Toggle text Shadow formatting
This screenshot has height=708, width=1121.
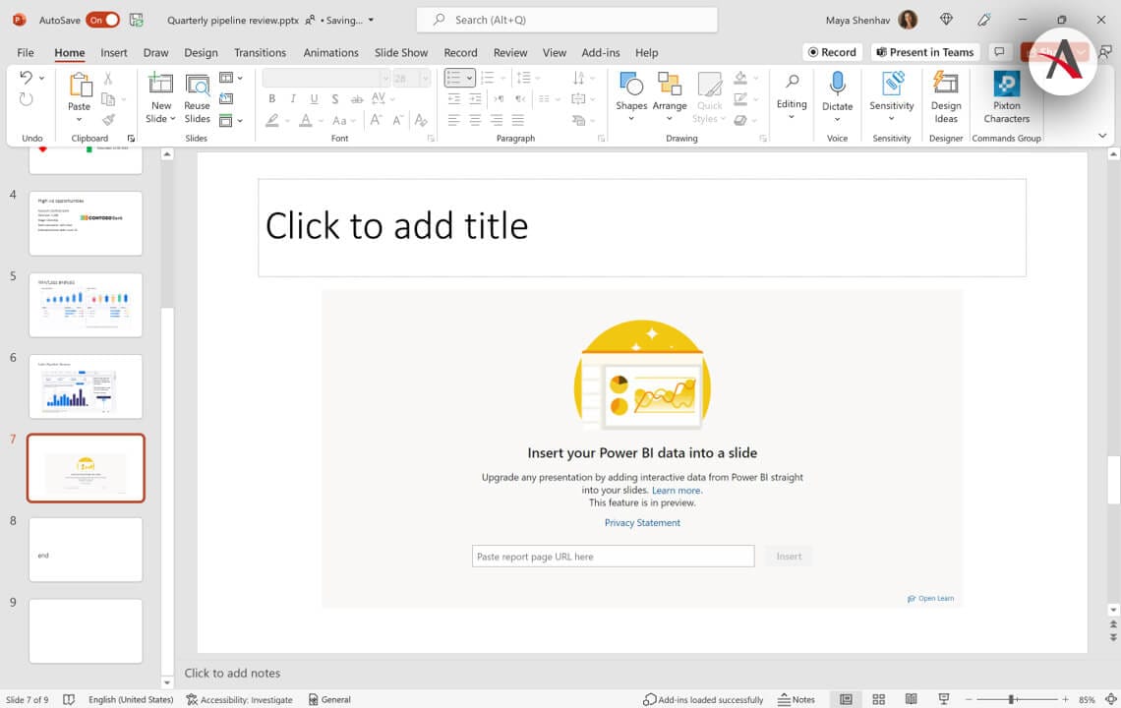tap(334, 98)
